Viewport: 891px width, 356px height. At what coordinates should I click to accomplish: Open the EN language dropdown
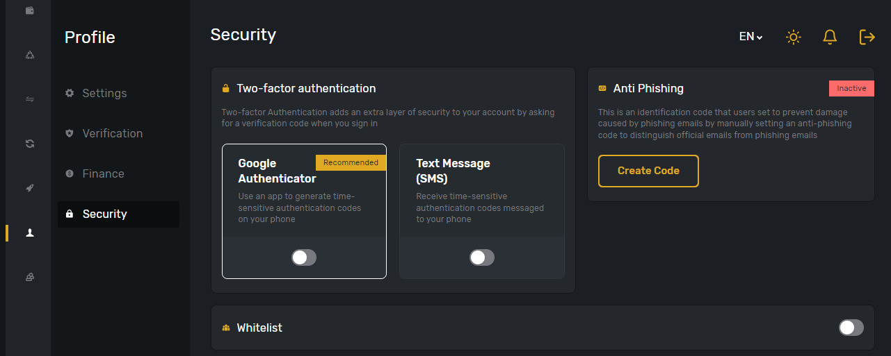pyautogui.click(x=750, y=37)
